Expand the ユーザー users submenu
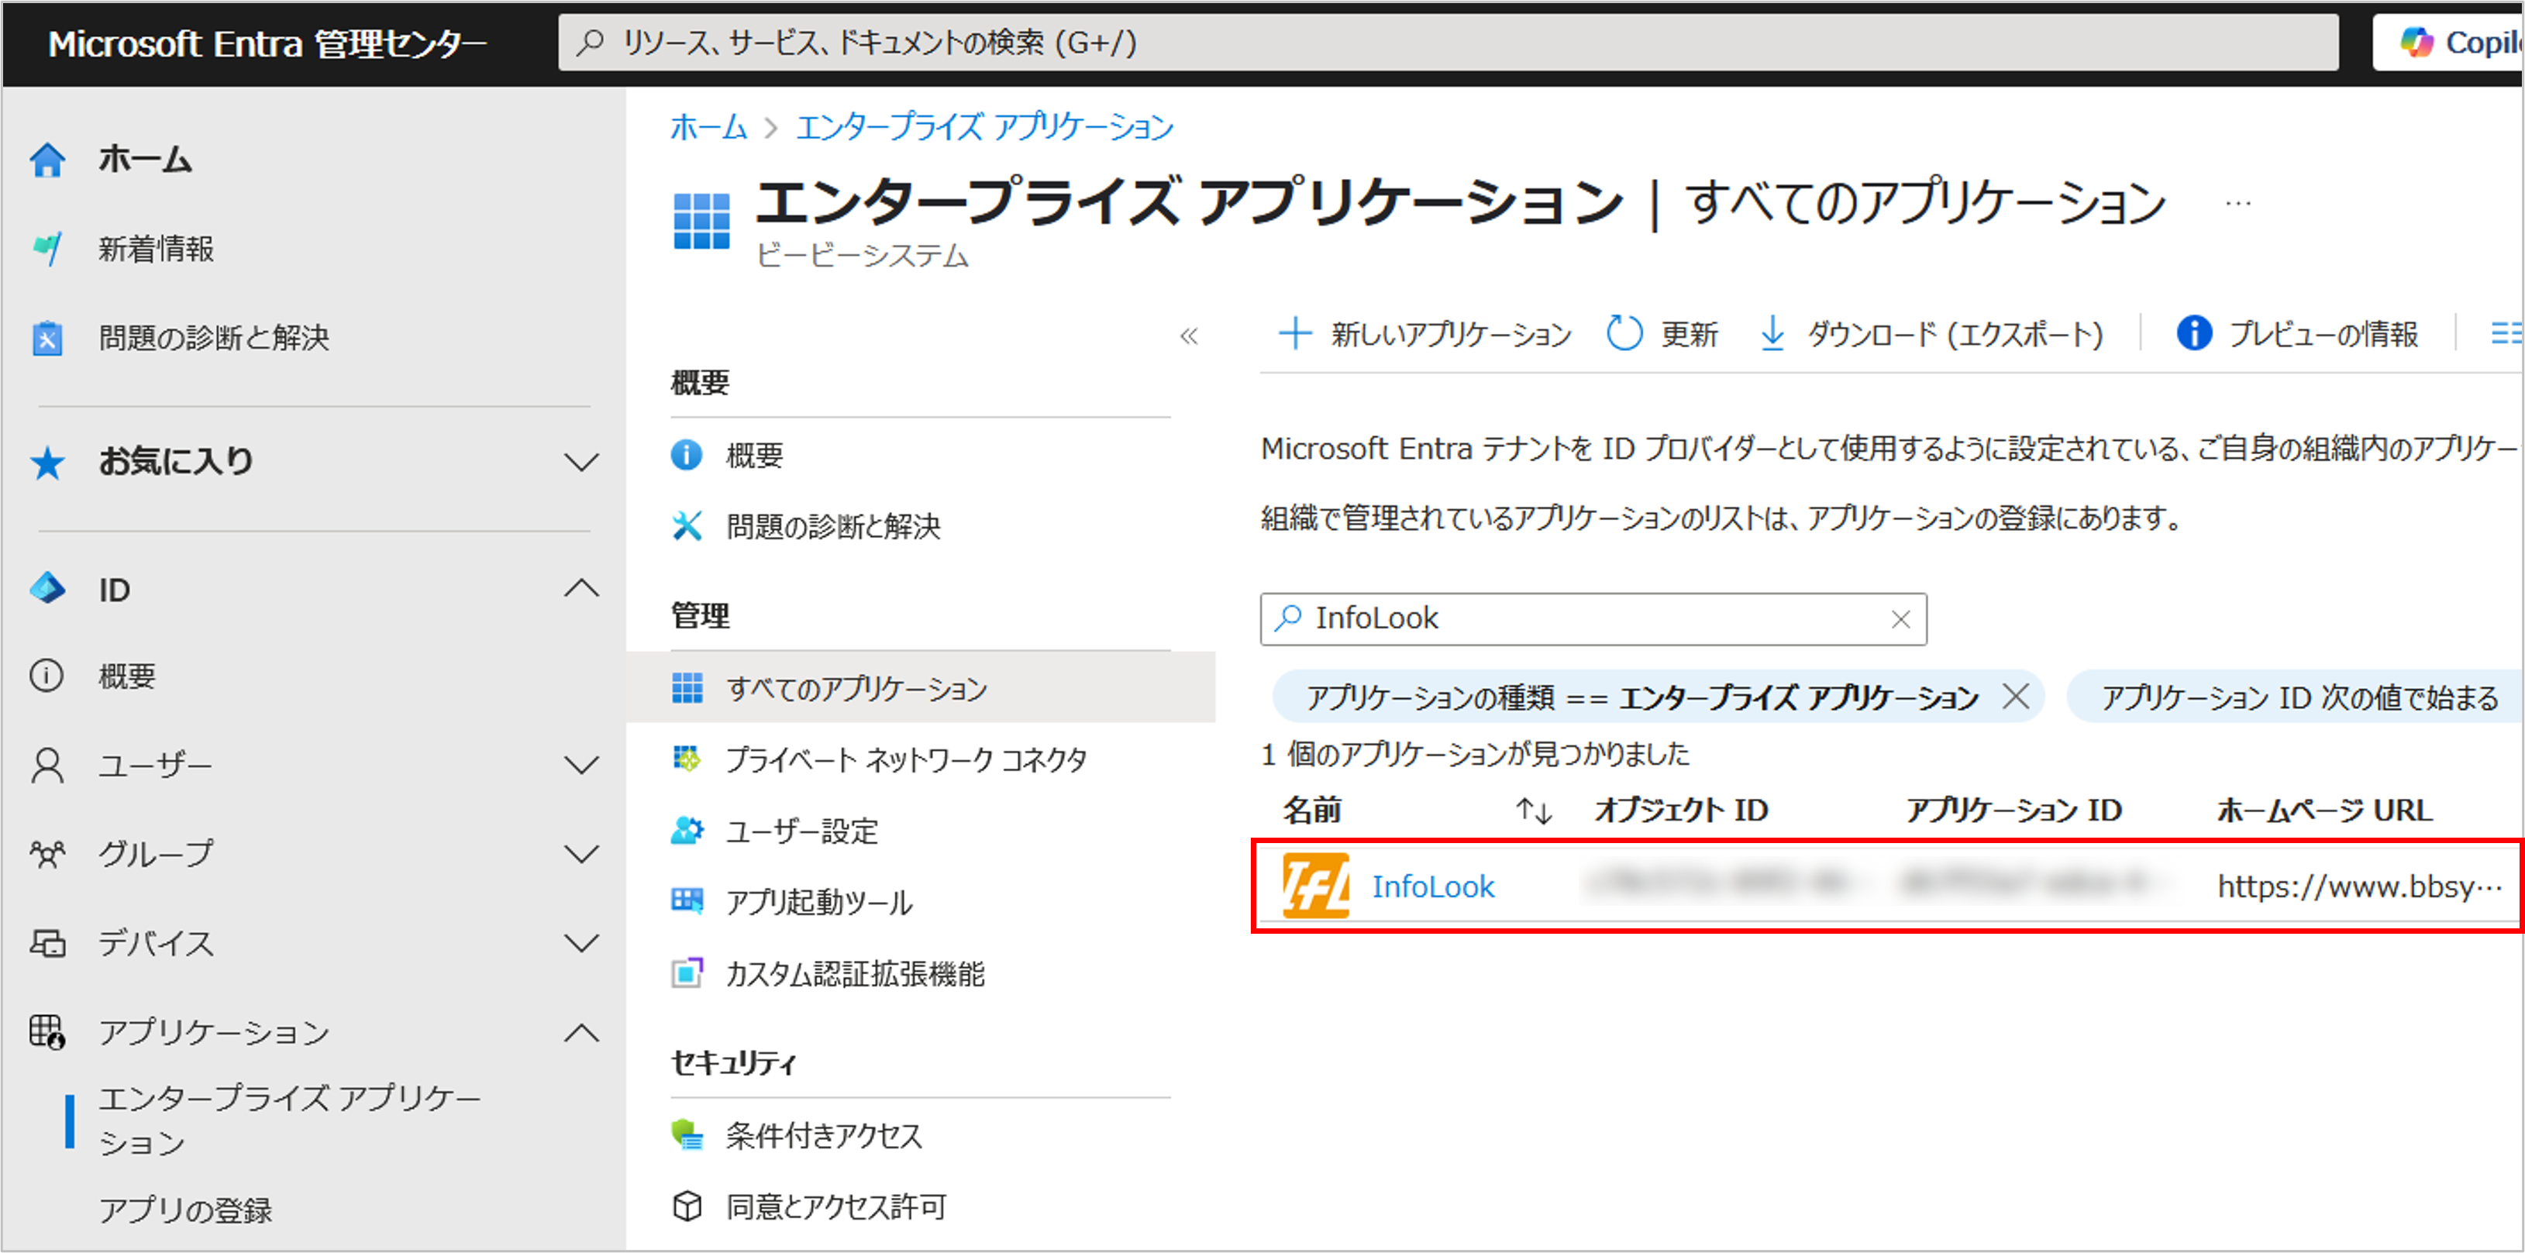The height and width of the screenshot is (1253, 2525). tap(581, 765)
